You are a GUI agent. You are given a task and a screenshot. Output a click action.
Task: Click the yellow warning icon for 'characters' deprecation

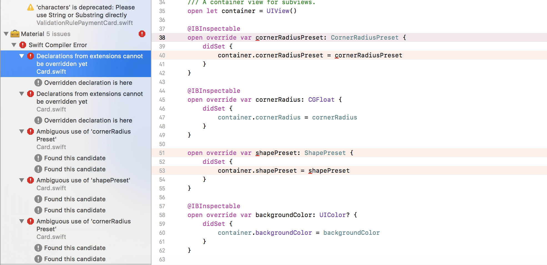coord(31,7)
